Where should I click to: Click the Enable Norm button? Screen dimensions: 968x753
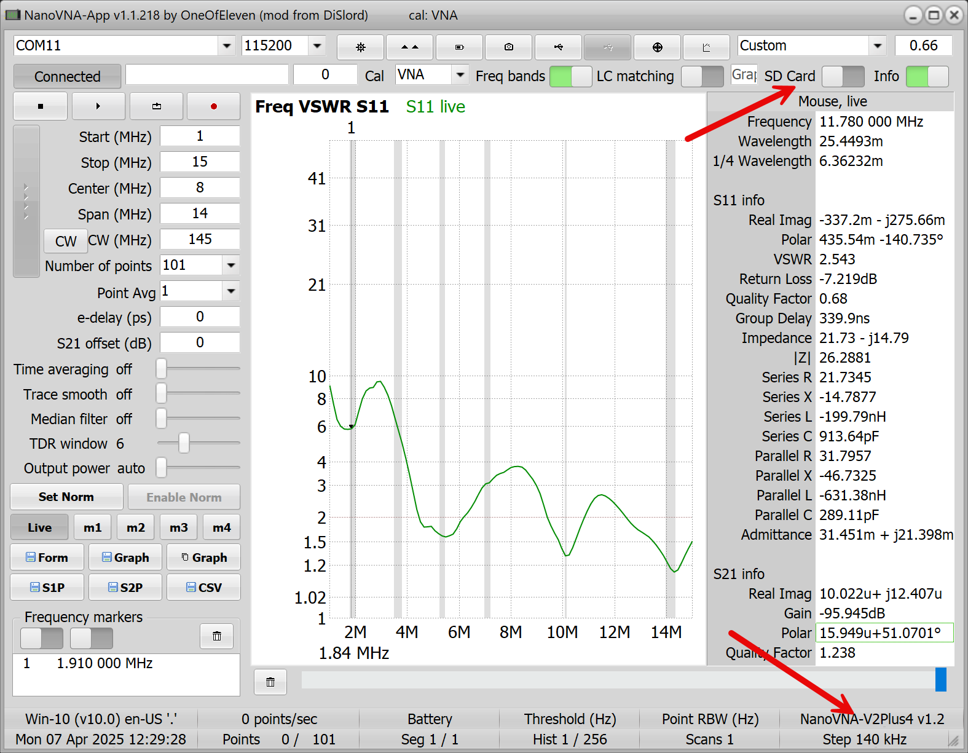(x=184, y=497)
